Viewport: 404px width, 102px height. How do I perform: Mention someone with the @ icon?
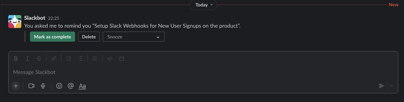pos(71,86)
